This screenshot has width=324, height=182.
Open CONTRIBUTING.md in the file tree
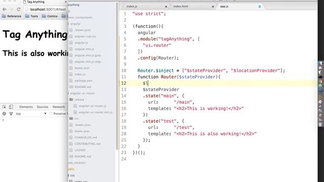[88, 144]
